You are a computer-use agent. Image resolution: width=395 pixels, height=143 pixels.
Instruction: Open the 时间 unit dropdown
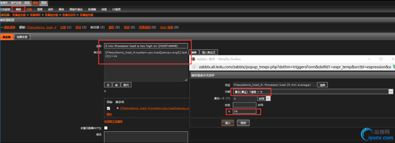point(264,99)
